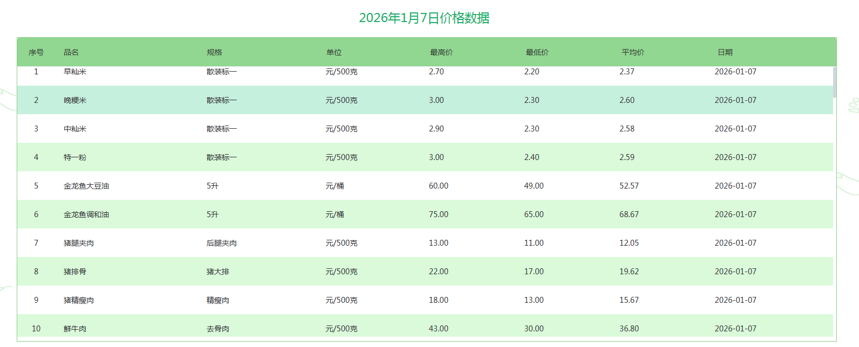The height and width of the screenshot is (347, 859).
Task: Click the 鲜牛肉 product name
Action: [x=75, y=329]
